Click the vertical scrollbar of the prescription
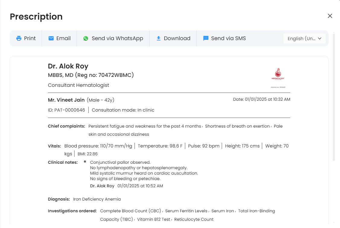Viewport: 340px width, 228px height. (333, 97)
